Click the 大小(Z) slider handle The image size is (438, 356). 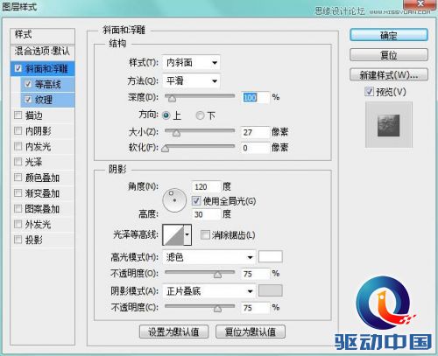176,133
